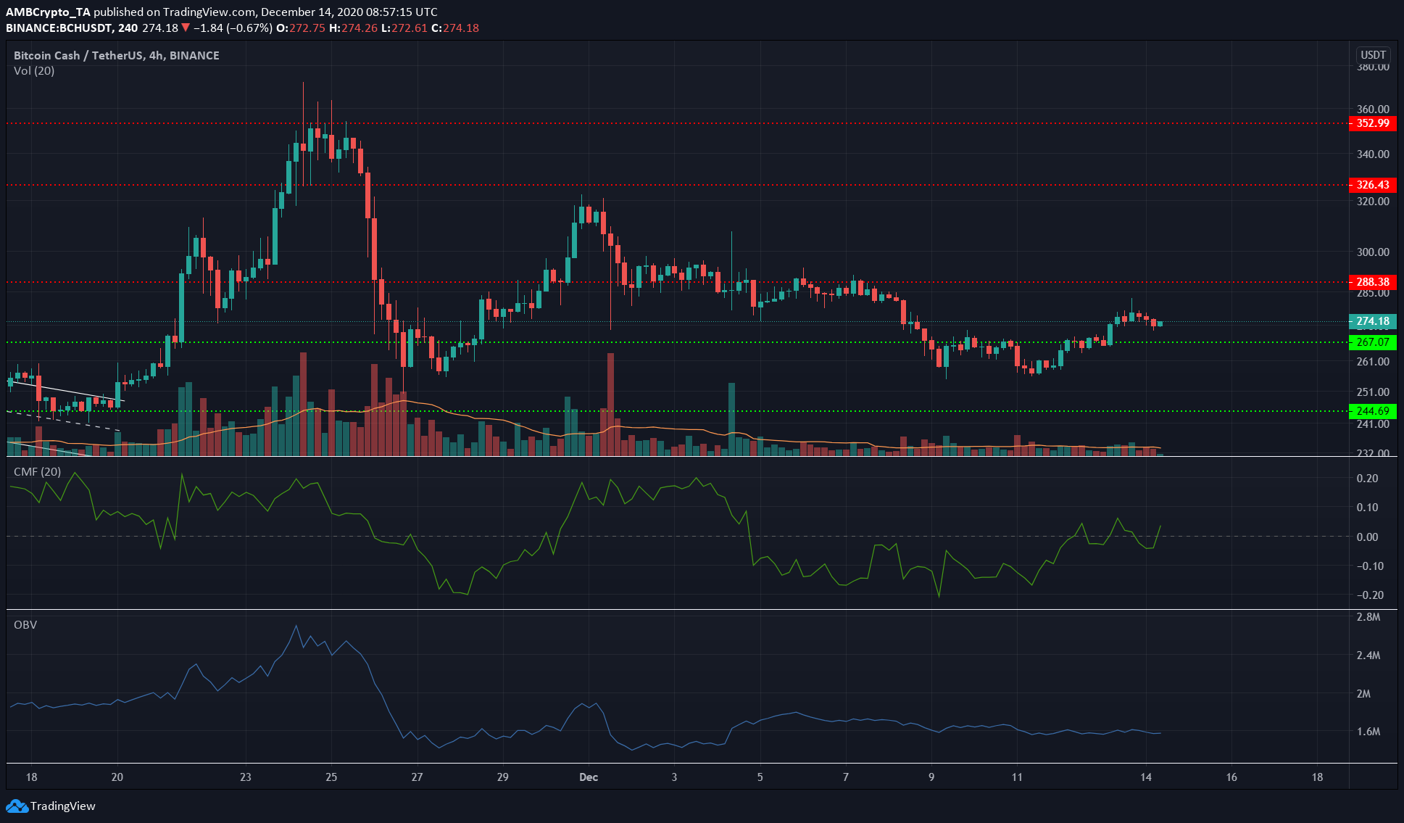Click the 274.18 current price label
This screenshot has height=823, width=1404.
pyautogui.click(x=1373, y=321)
